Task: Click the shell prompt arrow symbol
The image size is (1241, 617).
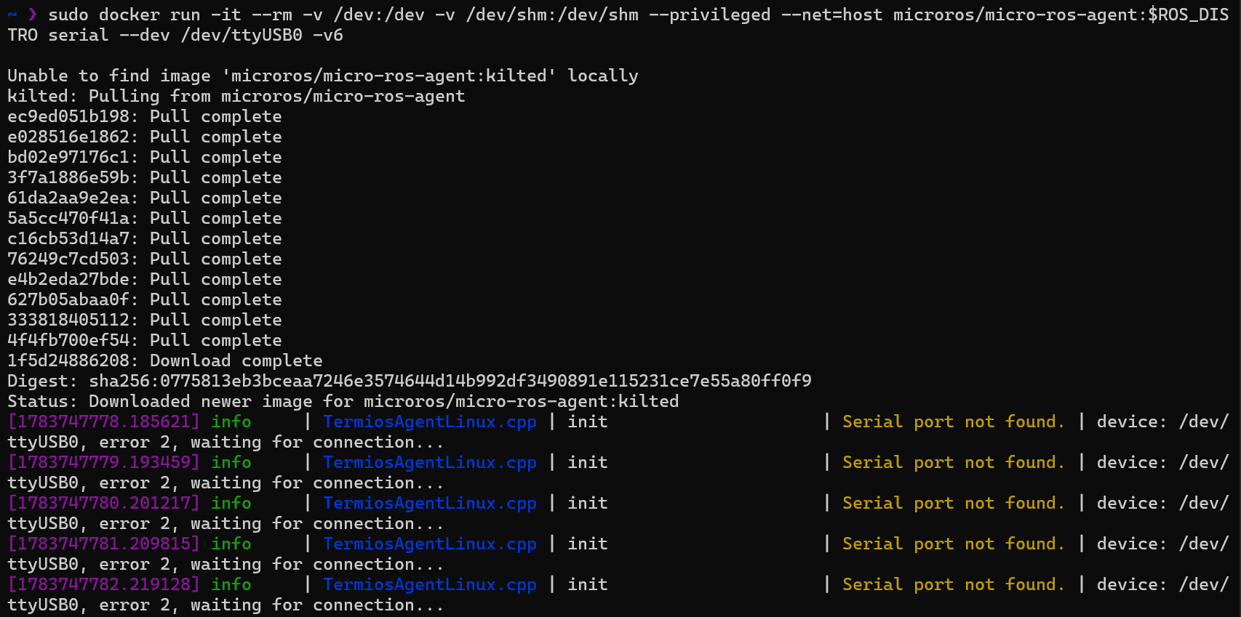Action: (x=33, y=15)
